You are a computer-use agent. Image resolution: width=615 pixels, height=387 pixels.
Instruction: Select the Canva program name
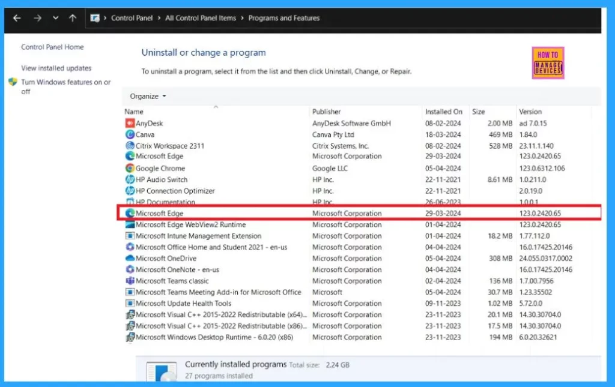tap(145, 134)
